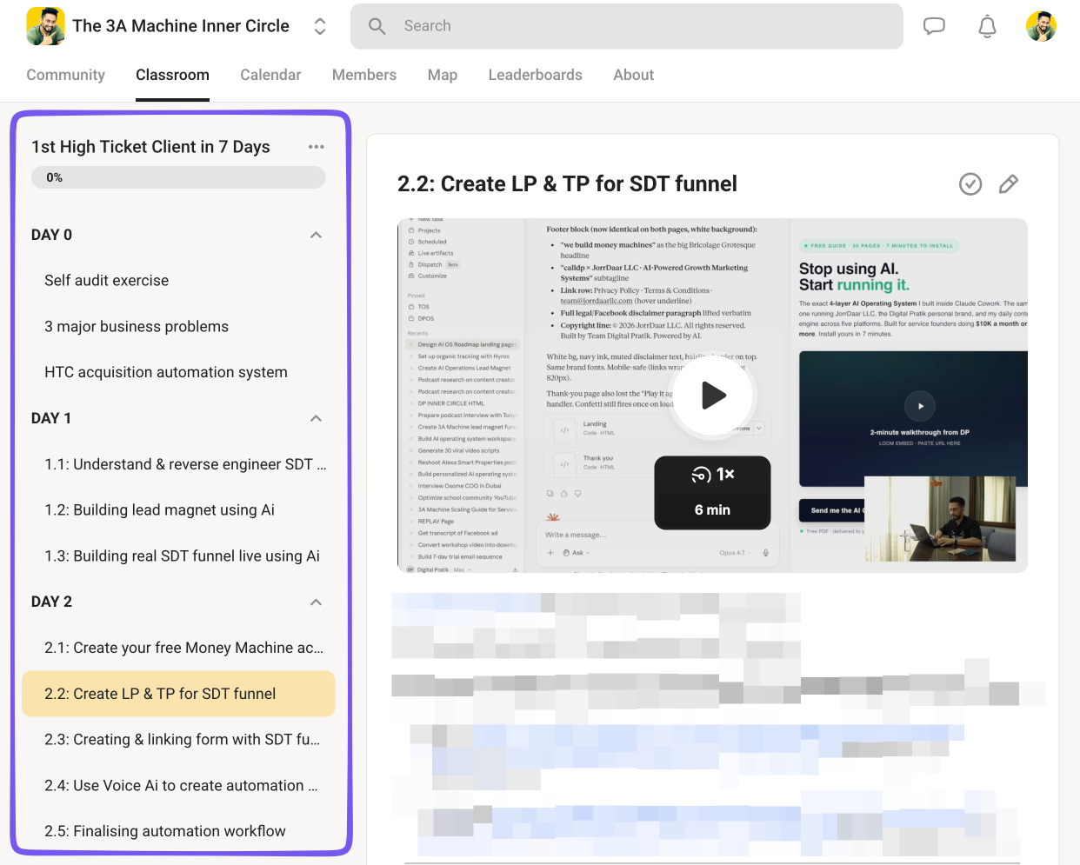Click the 0% course progress bar

tap(178, 177)
